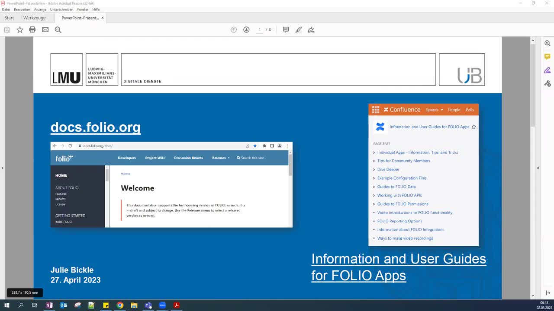Screen dimensions: 554x311
Task: Expand Guides to FOLIO Data item
Action: pyautogui.click(x=374, y=187)
